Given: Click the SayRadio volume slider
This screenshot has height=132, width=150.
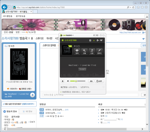Looking at the screenshot, I should pyautogui.click(x=78, y=81).
